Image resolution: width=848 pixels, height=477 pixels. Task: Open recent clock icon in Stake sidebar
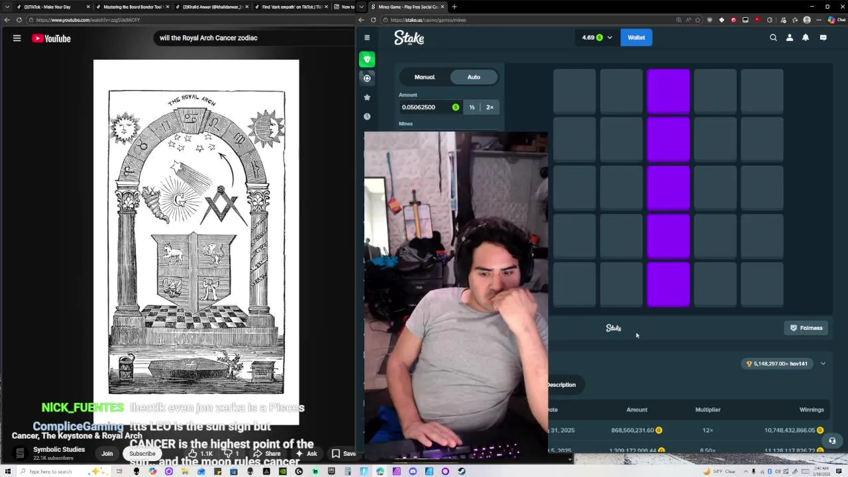pyautogui.click(x=367, y=117)
